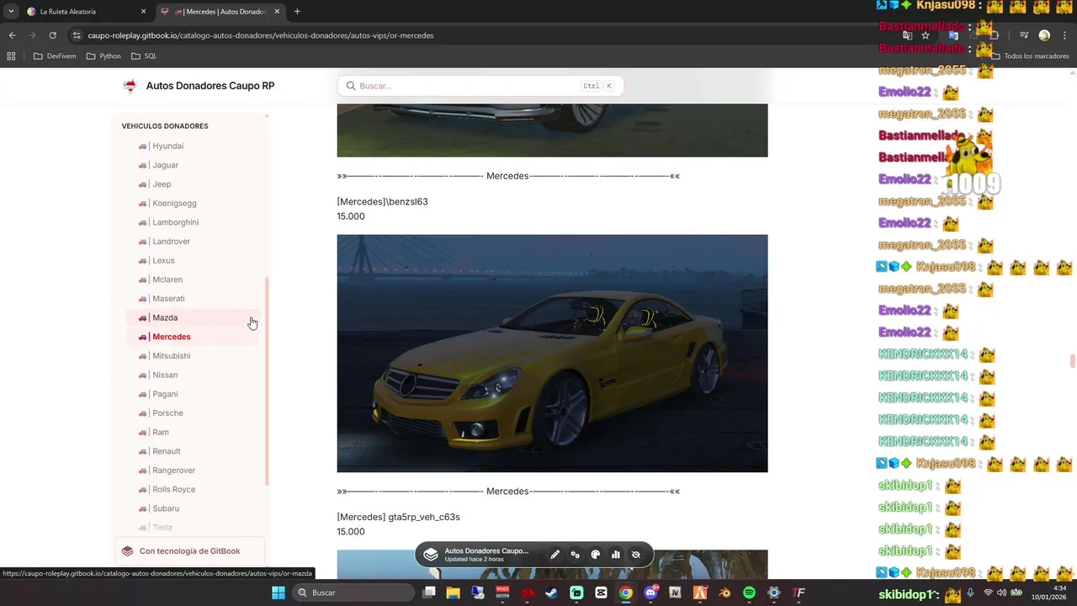Close the Mercedes tab

[277, 12]
